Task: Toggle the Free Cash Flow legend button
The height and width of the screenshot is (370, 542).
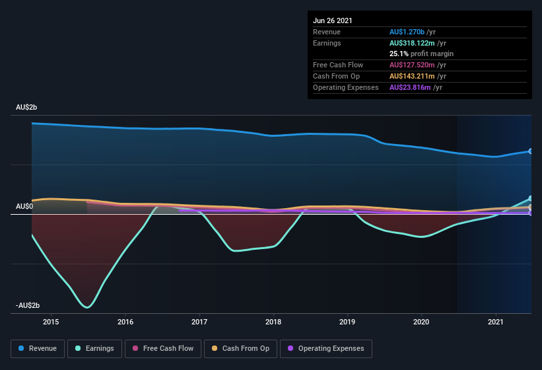Action: click(x=163, y=349)
